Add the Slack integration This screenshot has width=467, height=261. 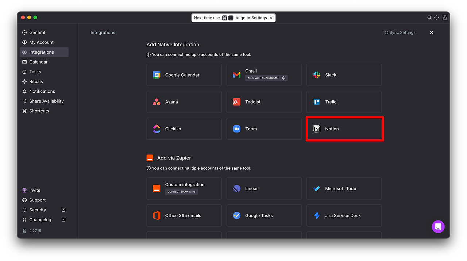(x=344, y=75)
